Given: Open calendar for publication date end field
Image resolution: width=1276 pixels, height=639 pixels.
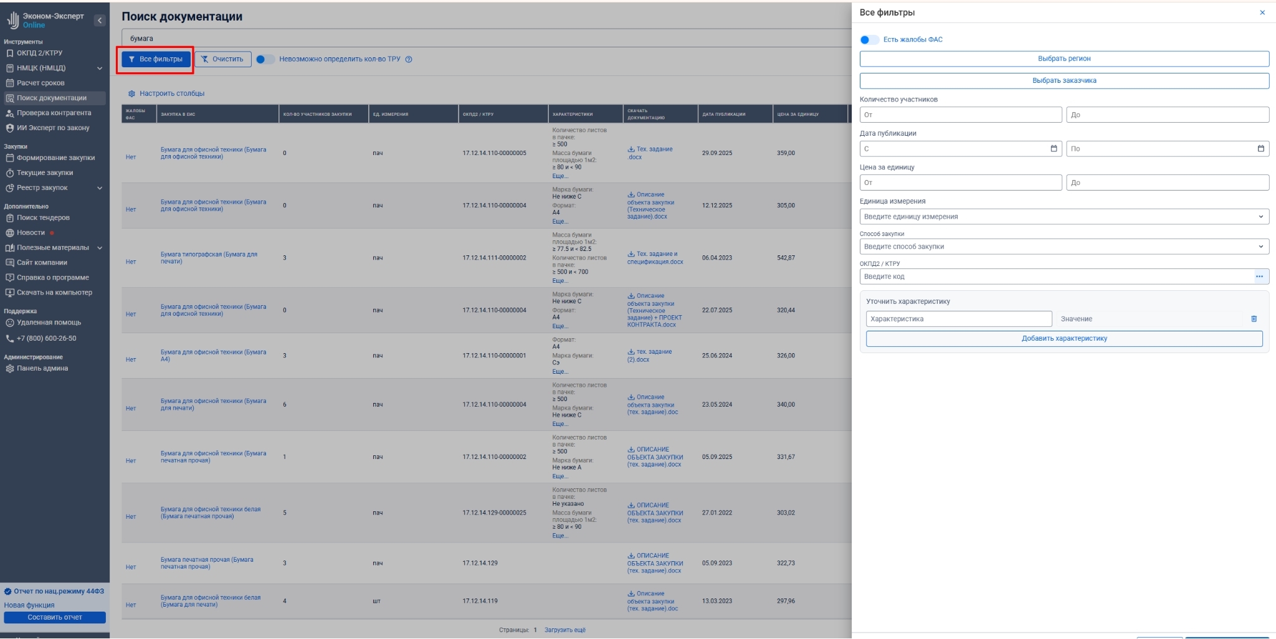Looking at the screenshot, I should click(x=1260, y=149).
